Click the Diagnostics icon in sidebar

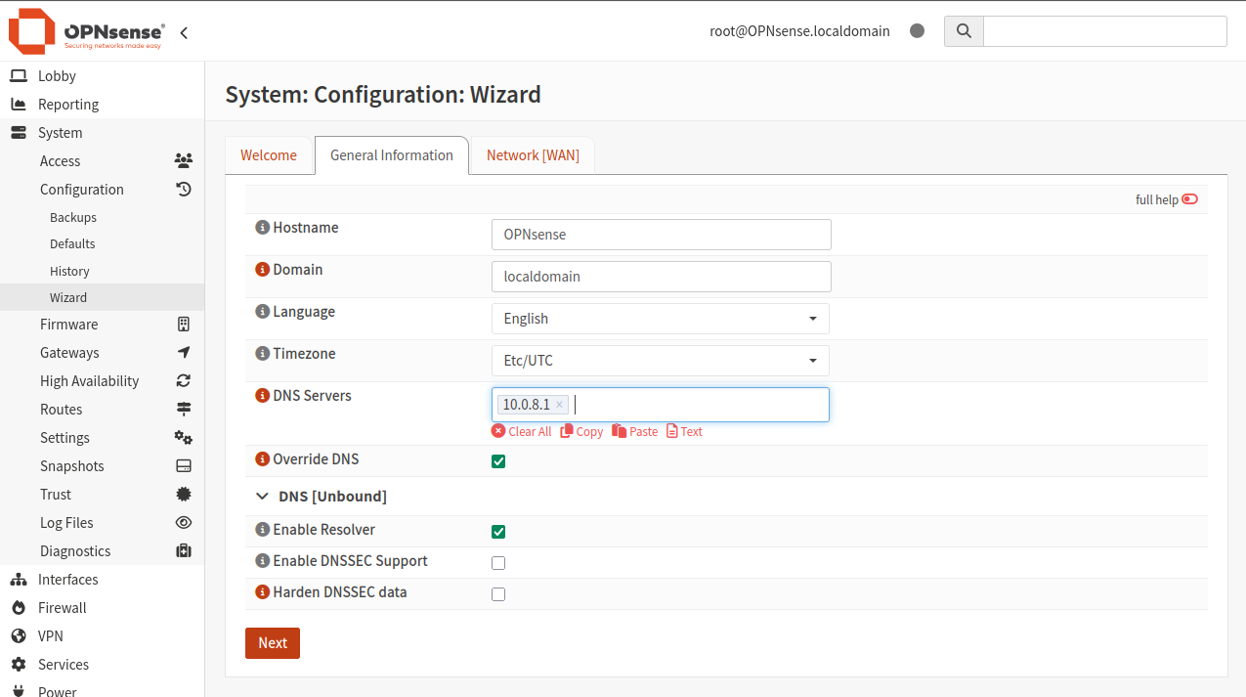coord(183,550)
